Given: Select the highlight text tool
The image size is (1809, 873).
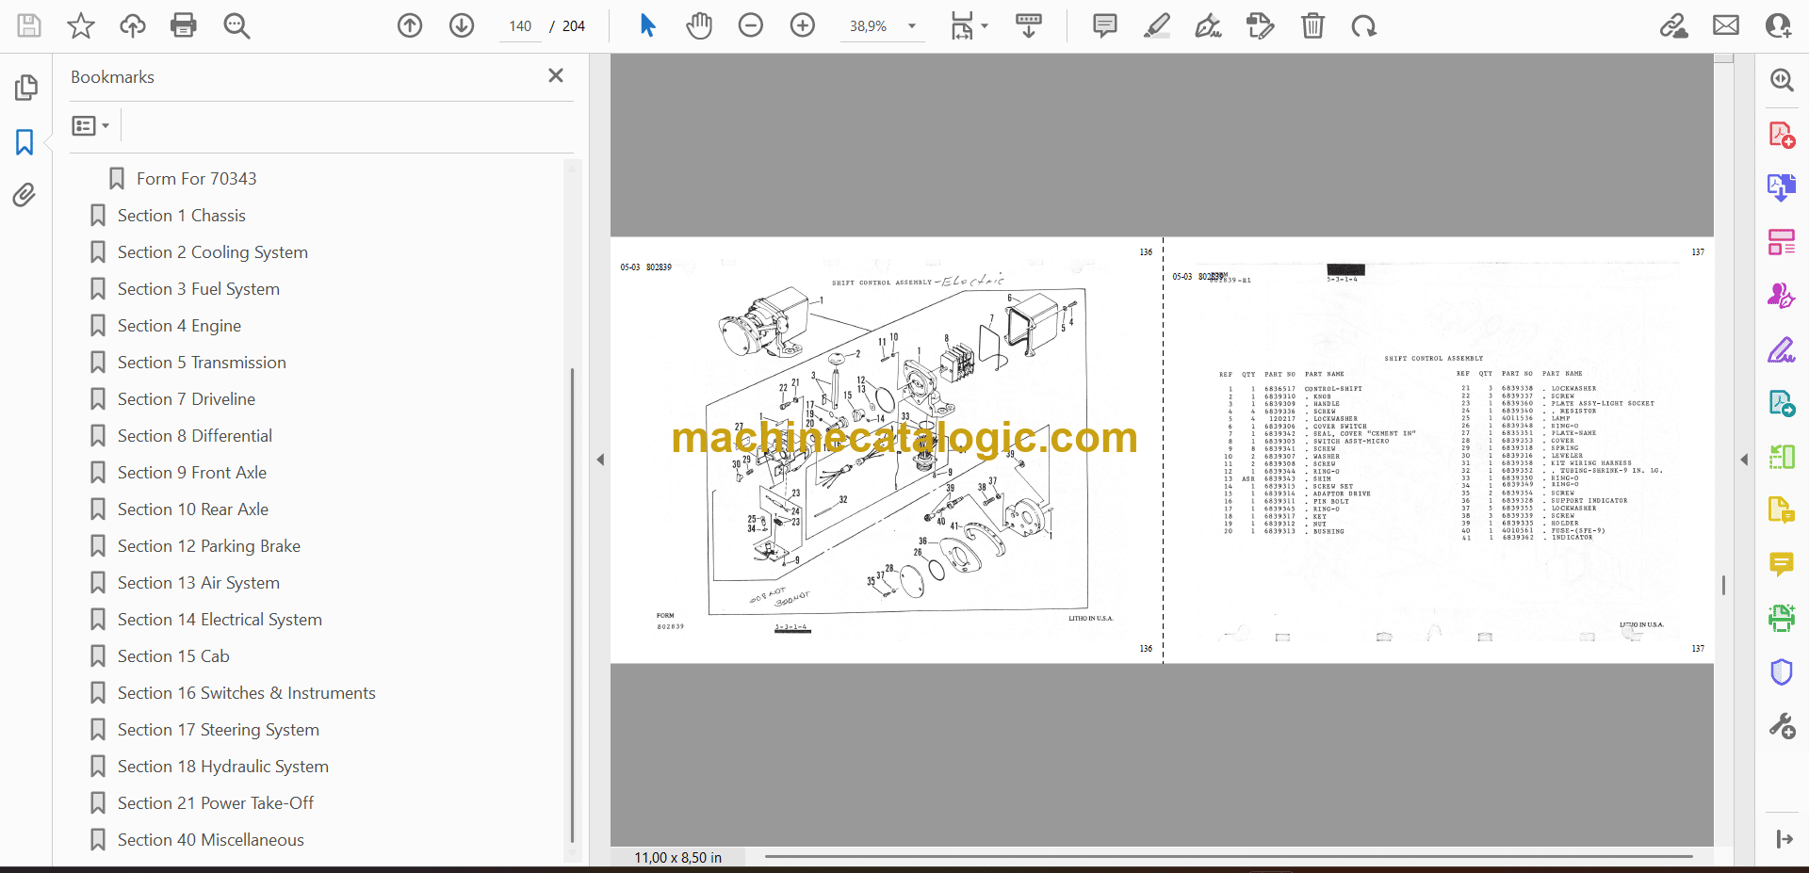Looking at the screenshot, I should click(x=1157, y=25).
